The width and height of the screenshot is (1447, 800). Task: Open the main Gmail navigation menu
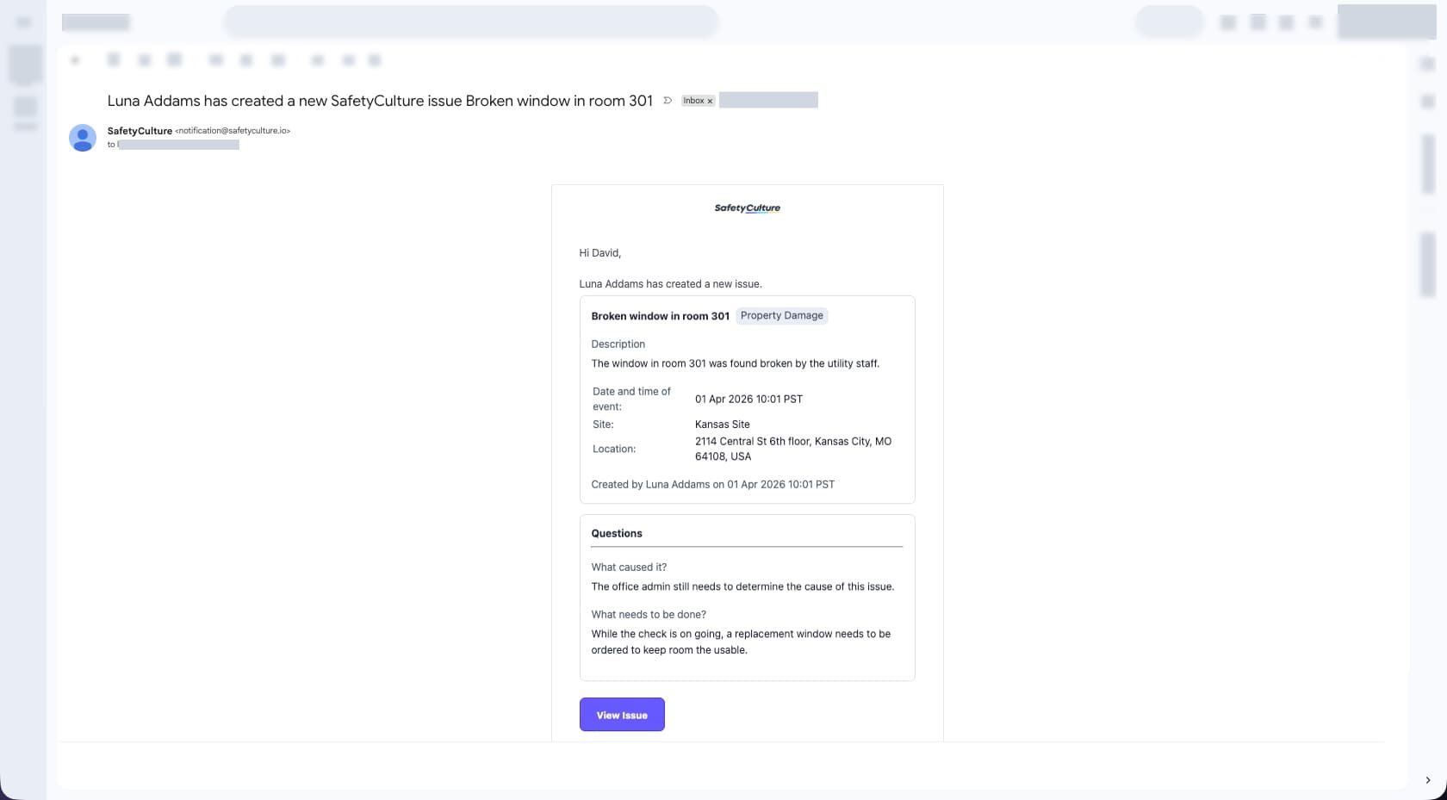tap(23, 22)
